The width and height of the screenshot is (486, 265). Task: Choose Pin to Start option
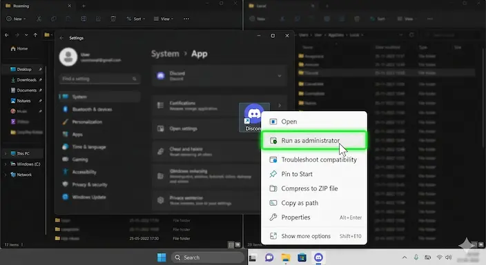point(314,174)
